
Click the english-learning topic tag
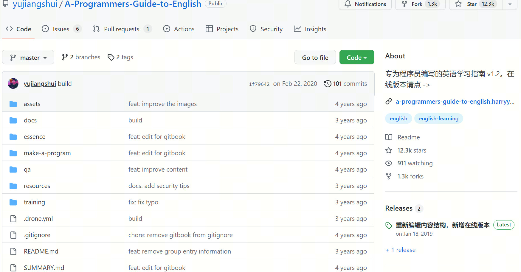tap(439, 119)
